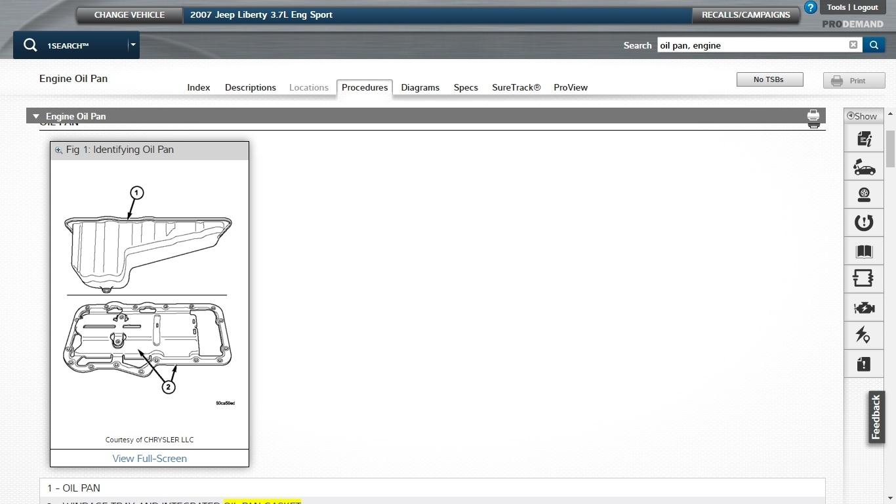Click the oil pan diagram thumbnail
896x504 pixels.
tap(150, 297)
